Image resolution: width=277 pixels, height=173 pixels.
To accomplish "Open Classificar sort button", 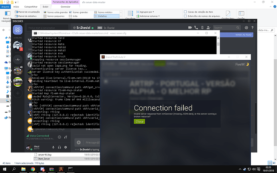I will [x=130, y=15].
